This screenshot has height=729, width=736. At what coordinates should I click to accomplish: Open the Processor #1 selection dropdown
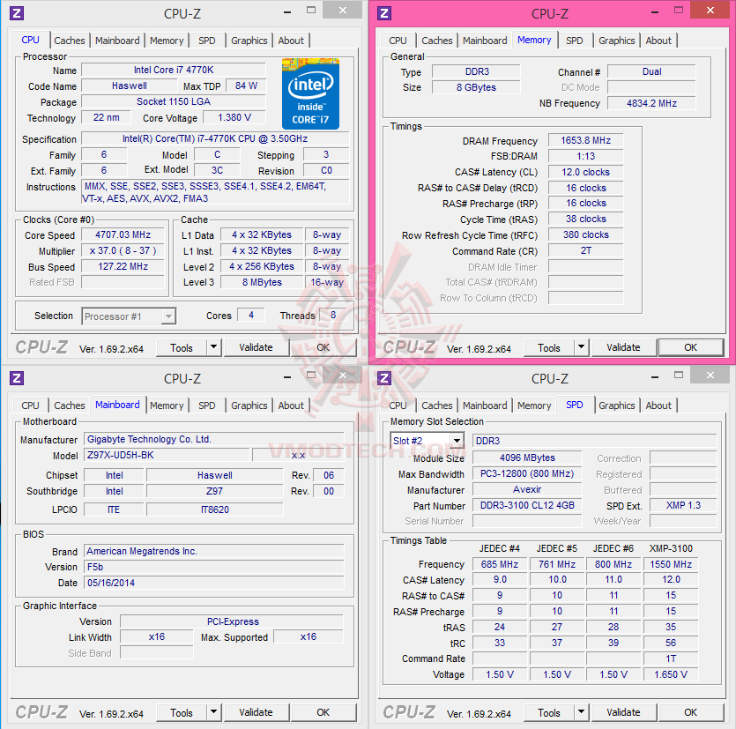(129, 316)
